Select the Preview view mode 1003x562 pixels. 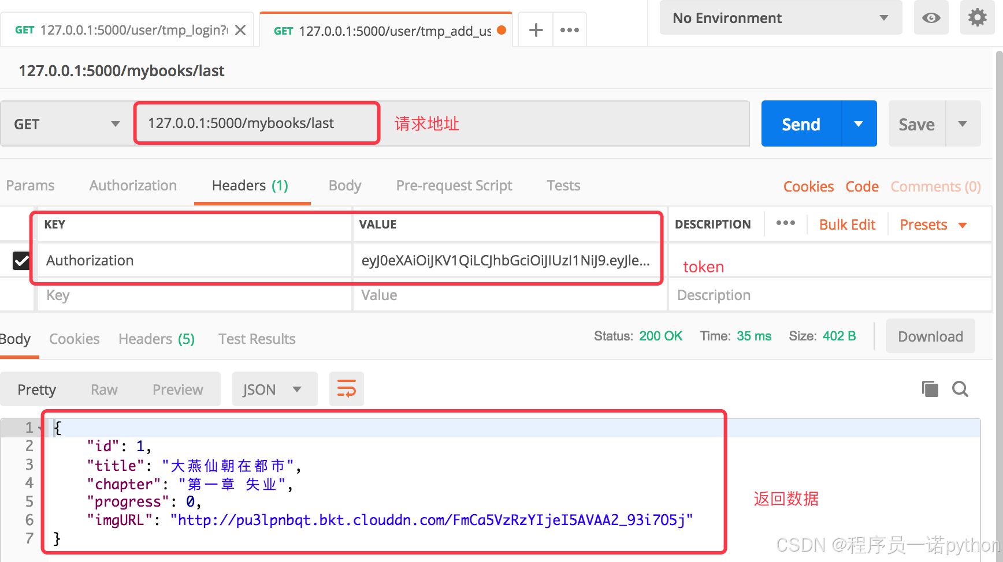tap(177, 390)
